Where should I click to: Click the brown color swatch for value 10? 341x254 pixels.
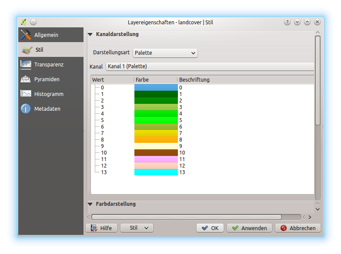[156, 153]
